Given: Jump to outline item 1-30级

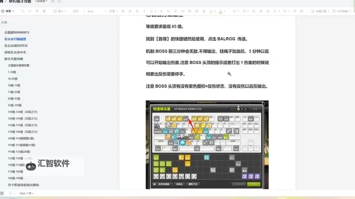Looking at the screenshot, I should [x=12, y=72].
